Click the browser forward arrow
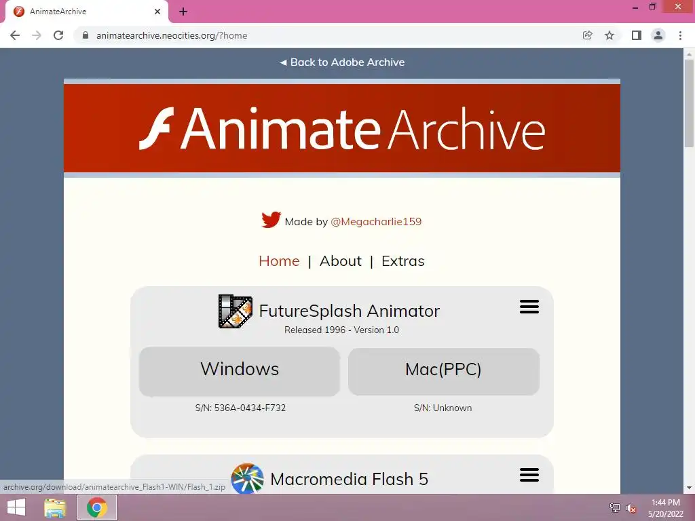Viewport: 695px width, 521px height. [37, 35]
